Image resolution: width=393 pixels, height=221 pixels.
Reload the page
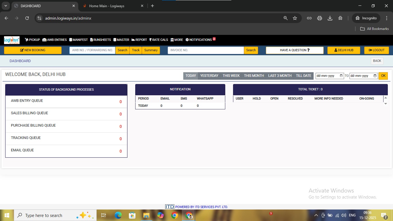(27, 18)
